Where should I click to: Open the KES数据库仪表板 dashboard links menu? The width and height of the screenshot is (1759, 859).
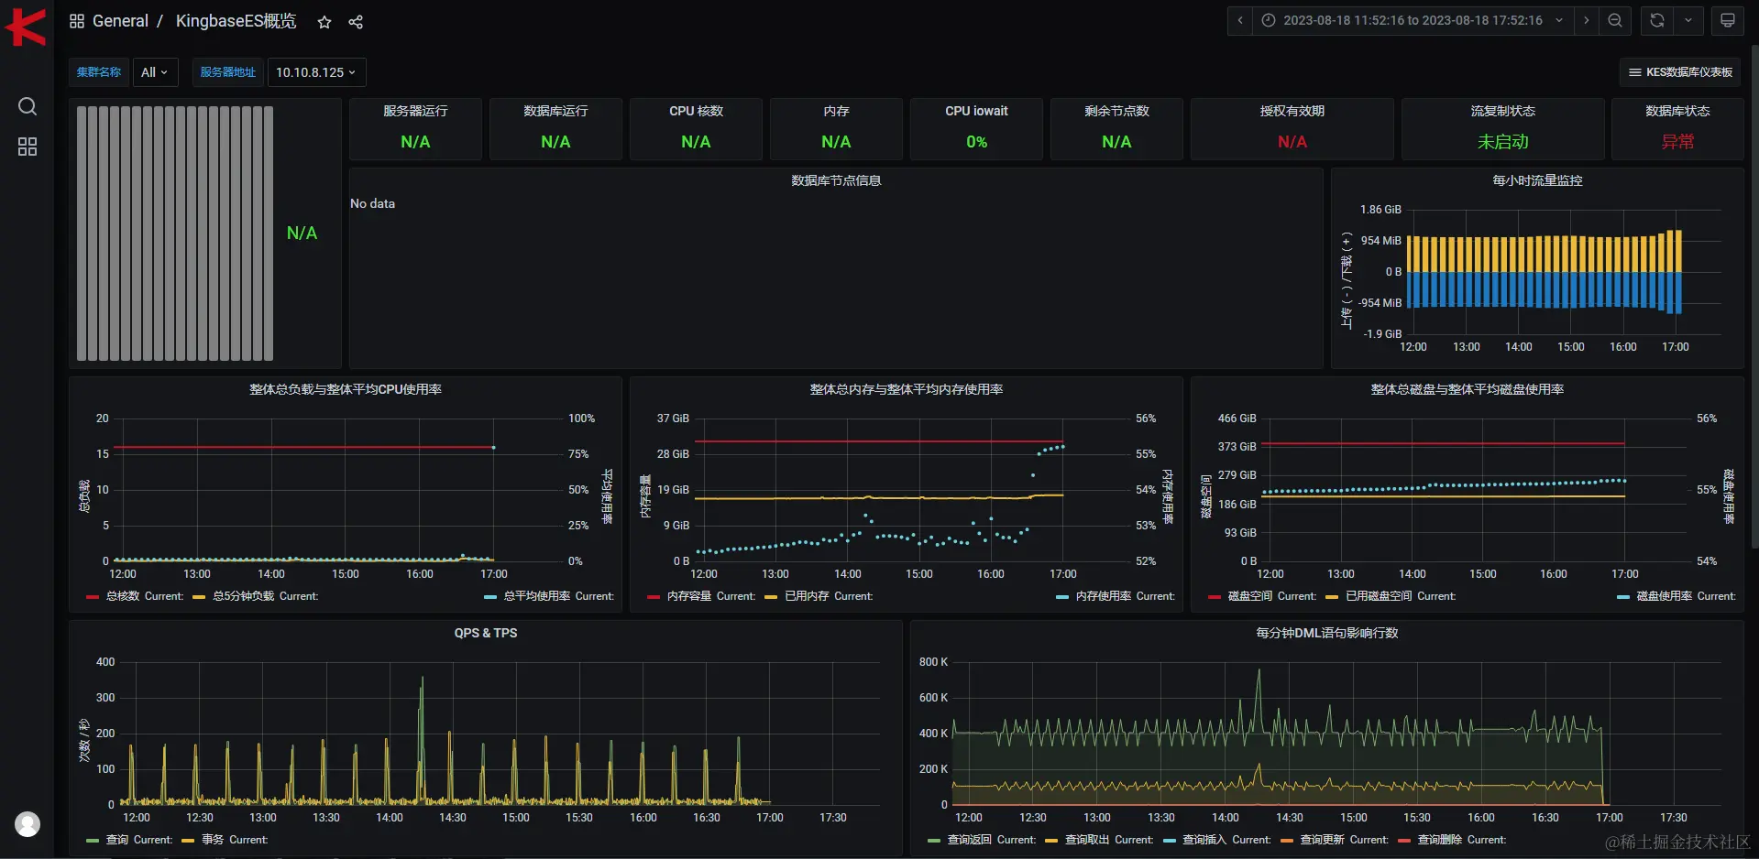(1680, 72)
